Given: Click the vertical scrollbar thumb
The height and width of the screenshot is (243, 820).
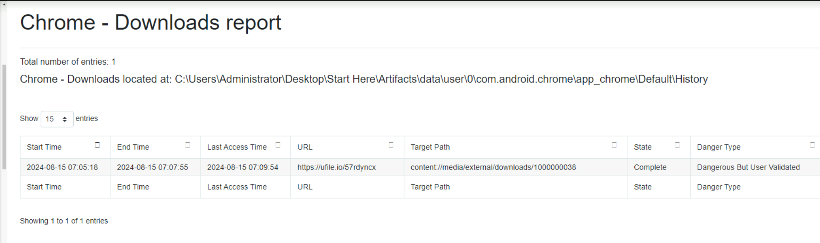Looking at the screenshot, I should pos(4,117).
